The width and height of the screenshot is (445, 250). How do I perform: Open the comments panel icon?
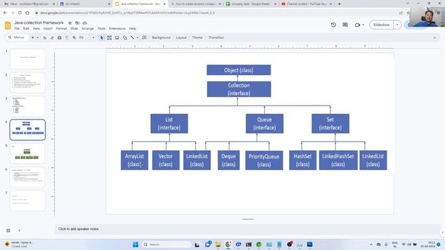pyautogui.click(x=345, y=25)
